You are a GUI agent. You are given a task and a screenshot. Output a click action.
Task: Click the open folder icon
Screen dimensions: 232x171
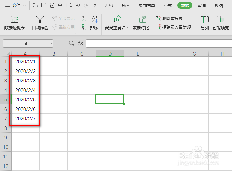click(x=35, y=6)
